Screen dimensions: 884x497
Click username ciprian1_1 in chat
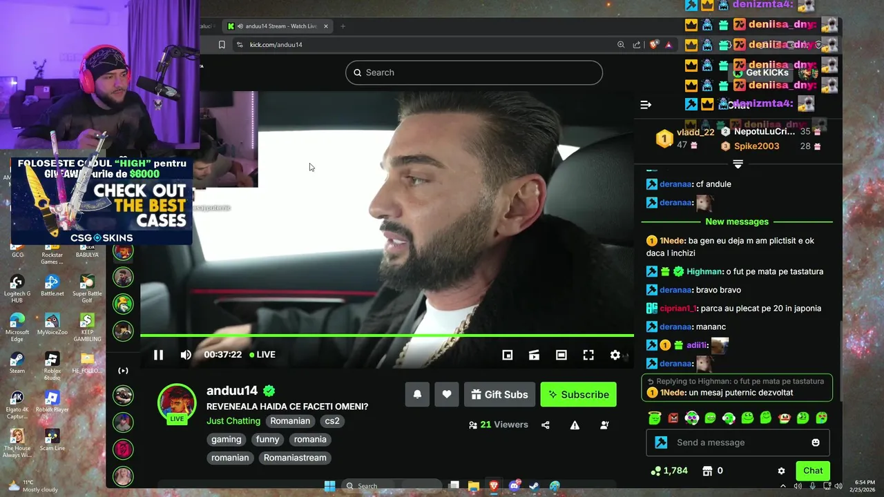[678, 309]
